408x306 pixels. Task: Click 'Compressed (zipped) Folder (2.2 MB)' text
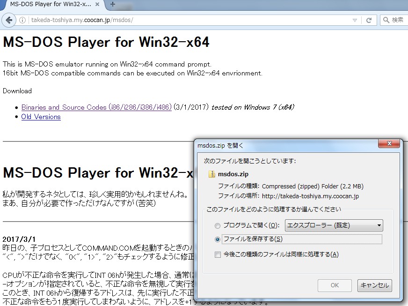[x=313, y=187]
